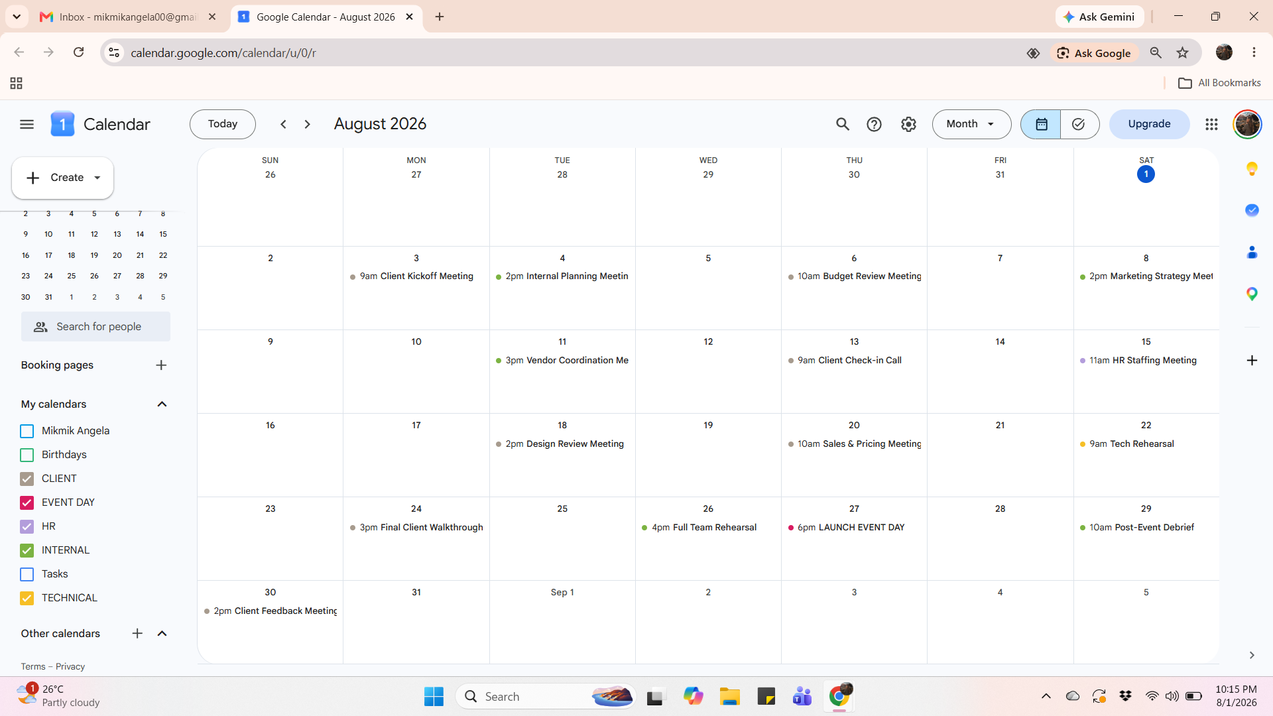Open the Ask Gemini button

tap(1099, 17)
